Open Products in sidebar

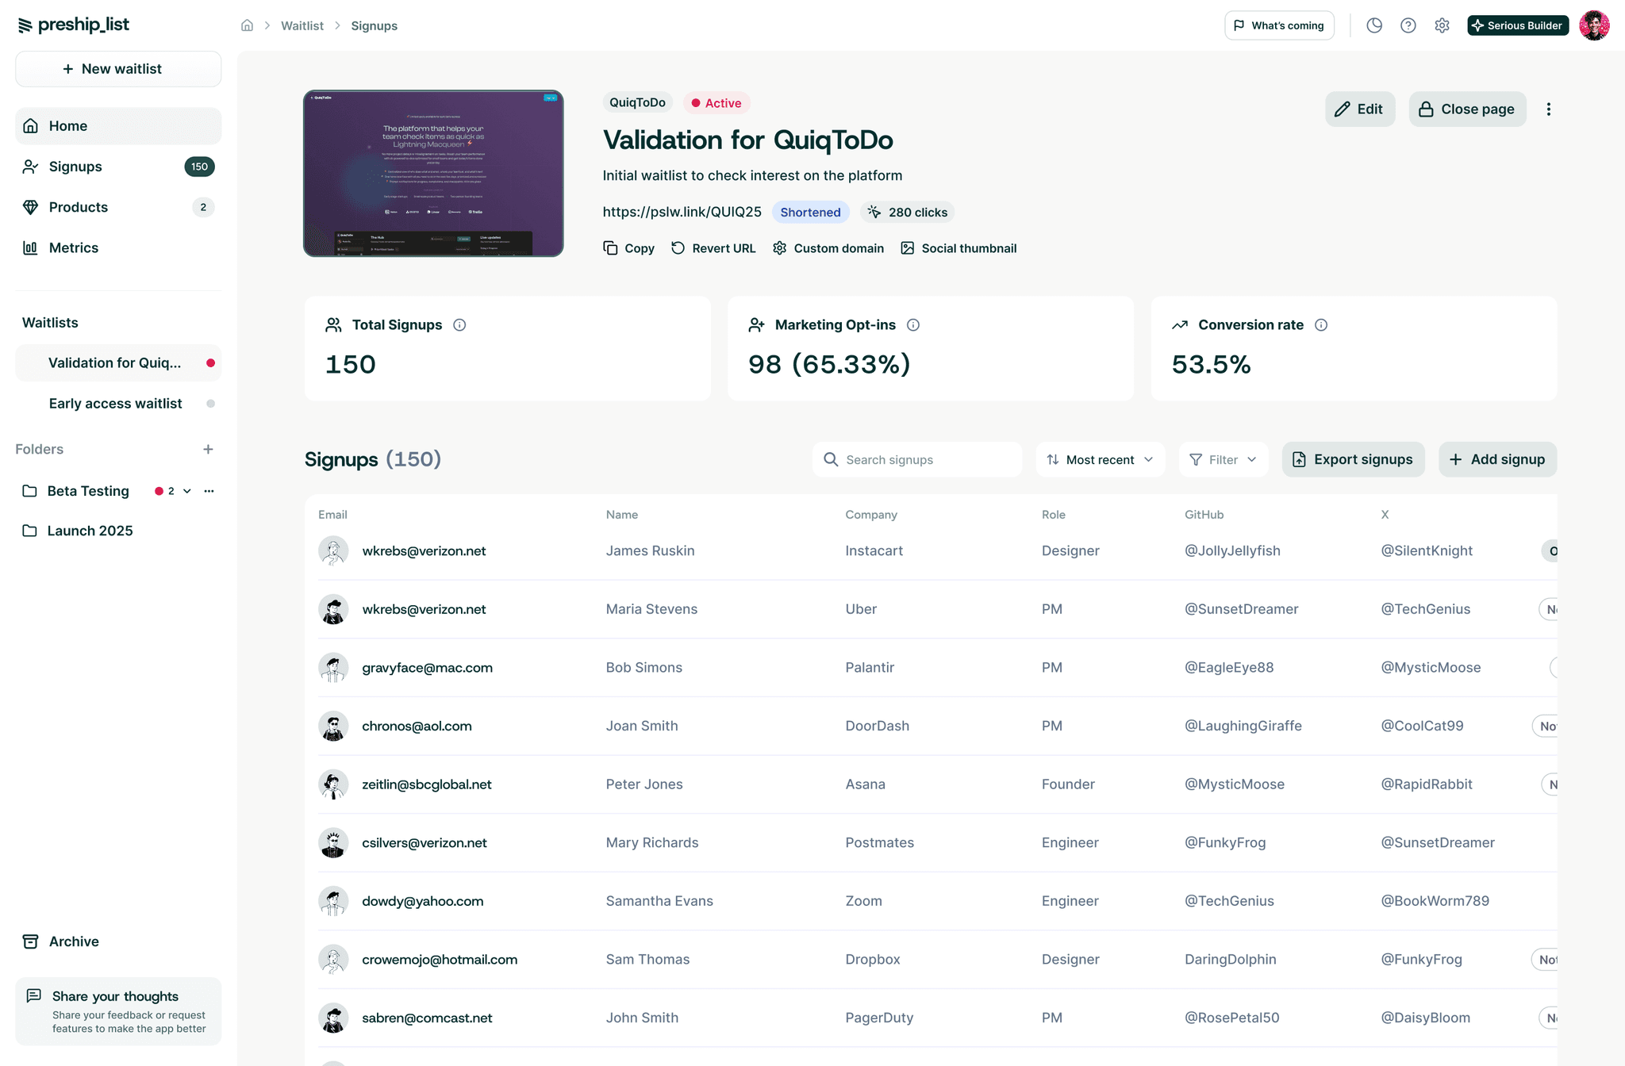[78, 207]
